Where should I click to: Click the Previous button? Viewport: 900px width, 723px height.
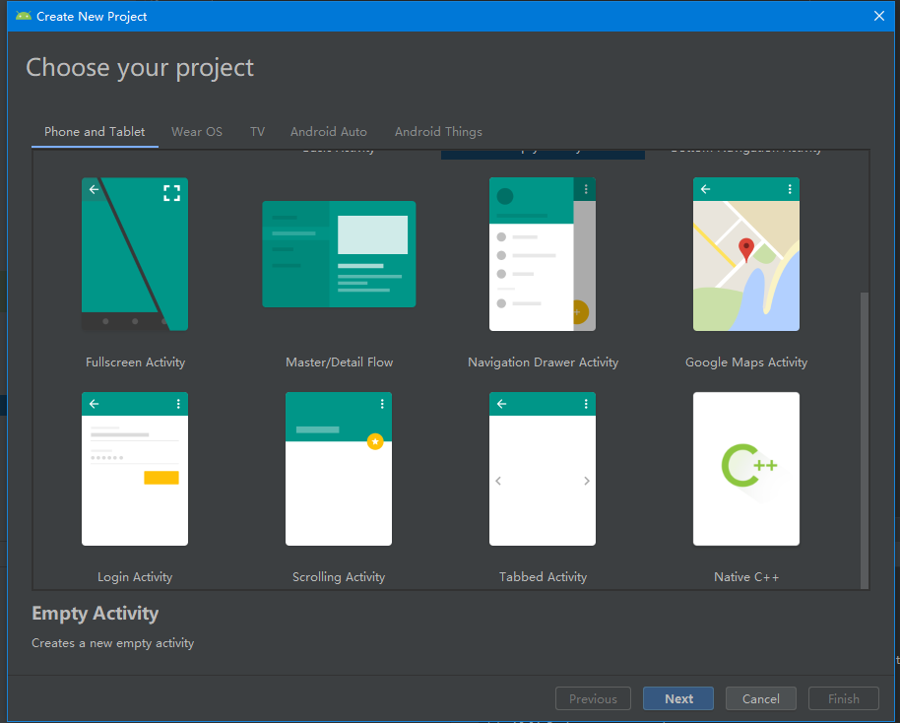[593, 698]
